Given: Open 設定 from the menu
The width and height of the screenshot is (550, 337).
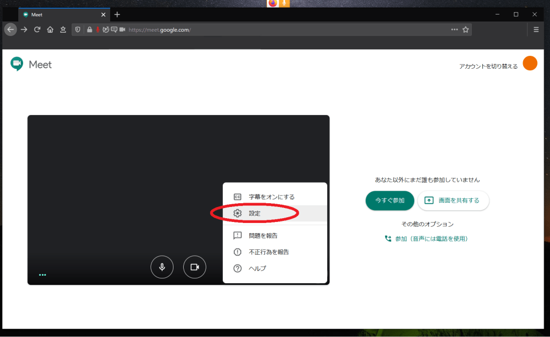Looking at the screenshot, I should pos(275,213).
